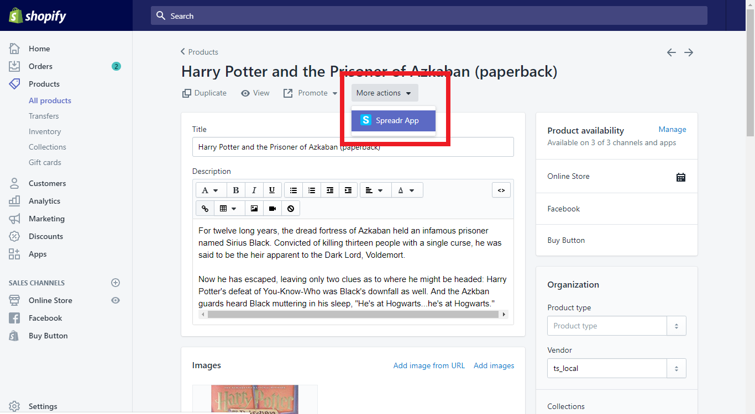755x414 pixels.
Task: Choose Spreadr App menu entry
Action: [394, 120]
